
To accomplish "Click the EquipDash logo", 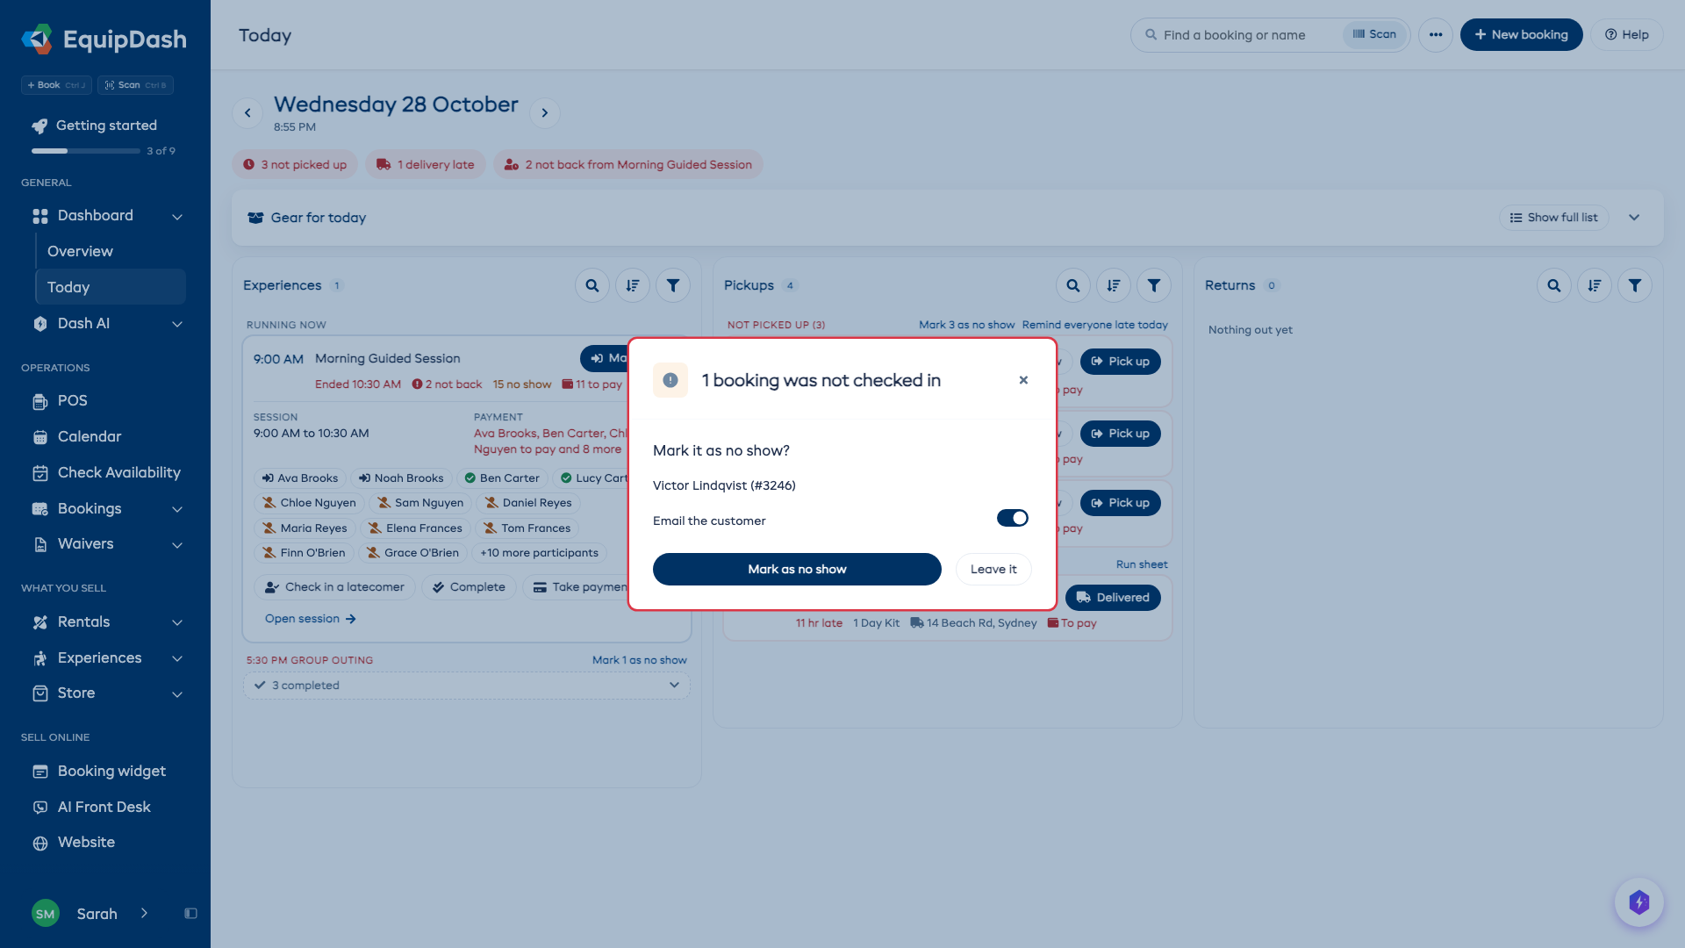I will [x=104, y=39].
